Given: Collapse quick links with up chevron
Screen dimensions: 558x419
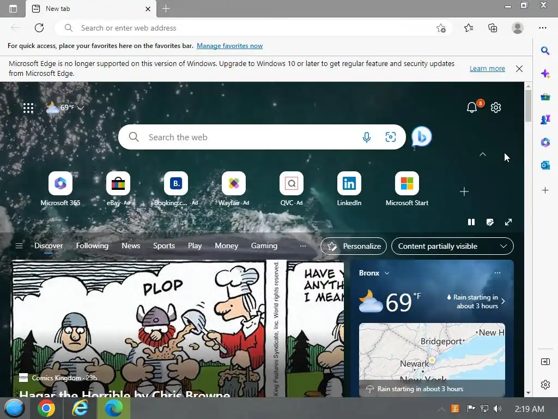Looking at the screenshot, I should click(x=483, y=154).
